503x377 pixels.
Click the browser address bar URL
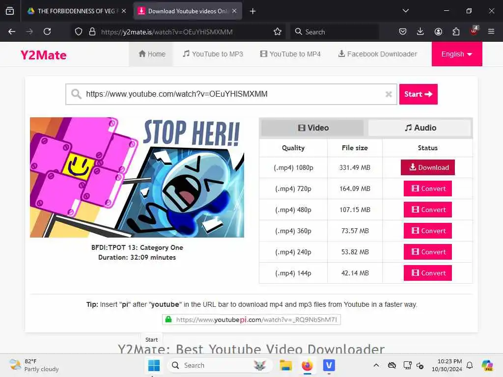(x=167, y=32)
